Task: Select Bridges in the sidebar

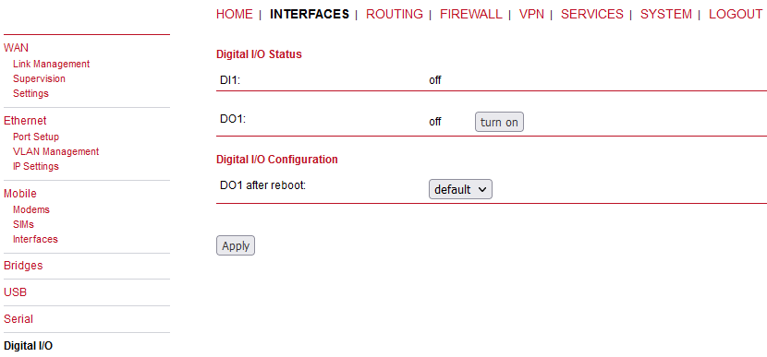Action: (x=23, y=266)
